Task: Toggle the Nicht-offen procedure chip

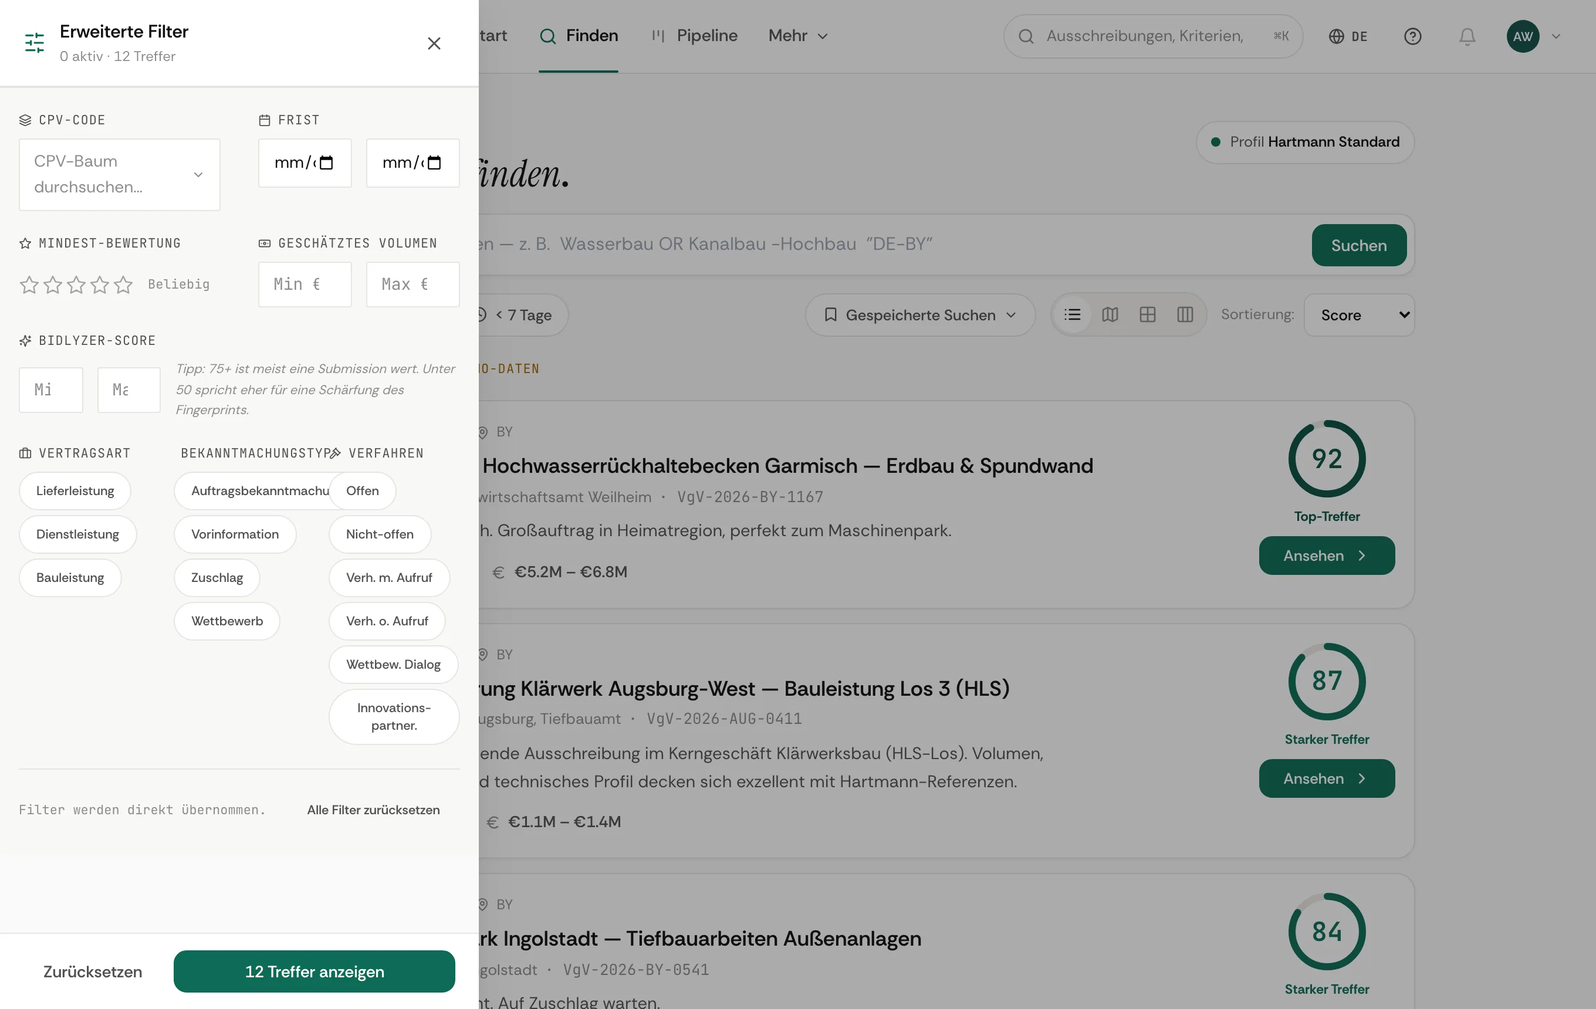Action: click(380, 534)
